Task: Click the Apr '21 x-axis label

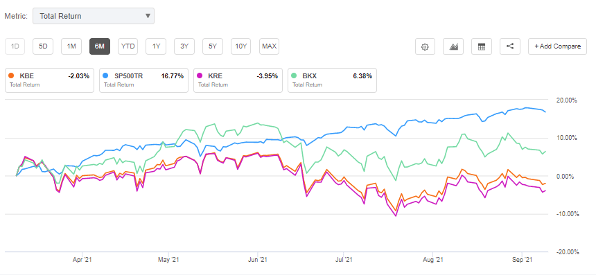Action: point(82,260)
